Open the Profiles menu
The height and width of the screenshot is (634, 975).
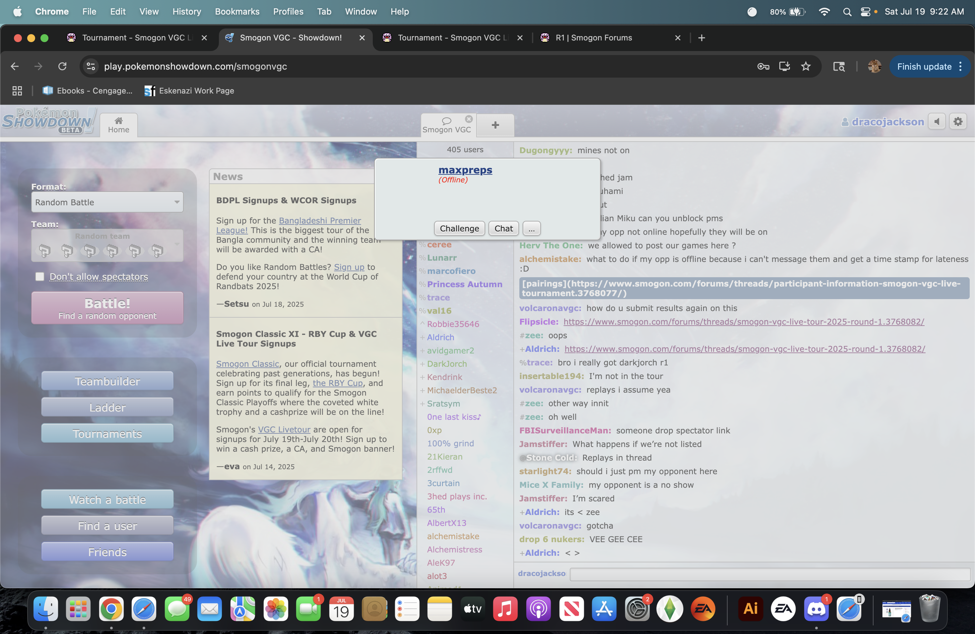click(288, 12)
